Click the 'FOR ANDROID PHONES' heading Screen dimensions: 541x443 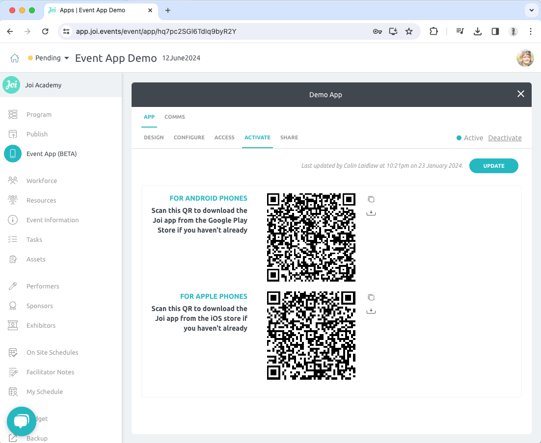pos(208,198)
